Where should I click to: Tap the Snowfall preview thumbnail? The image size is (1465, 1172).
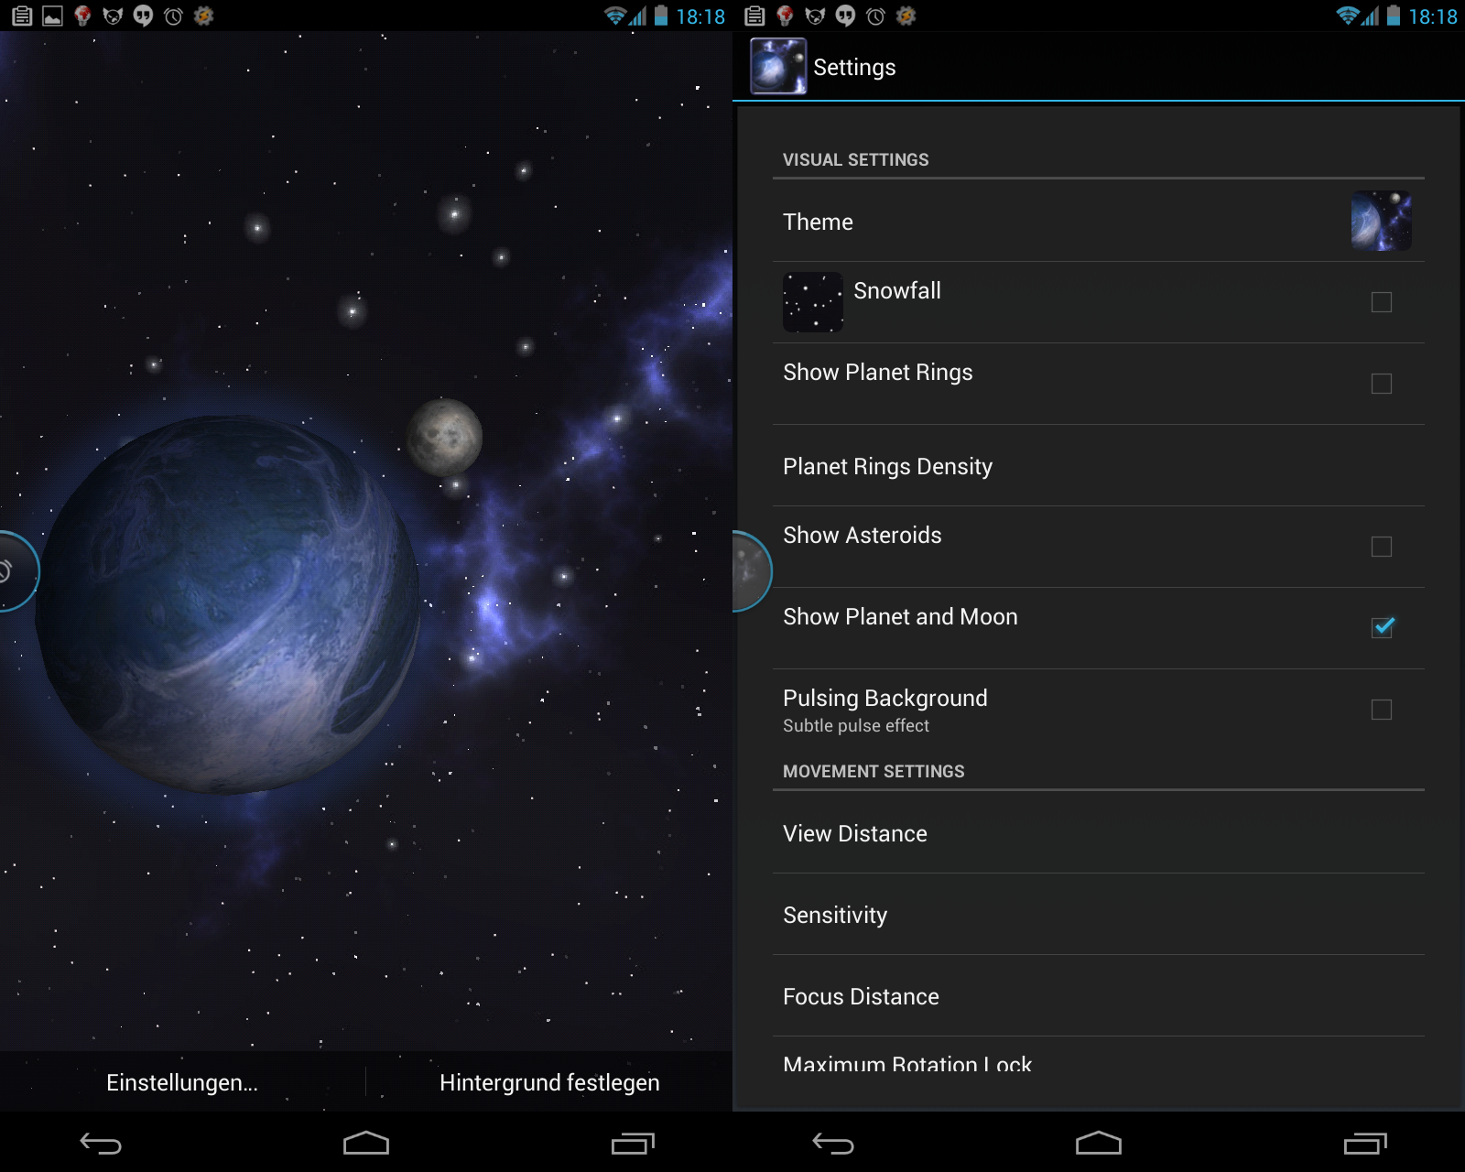coord(813,302)
